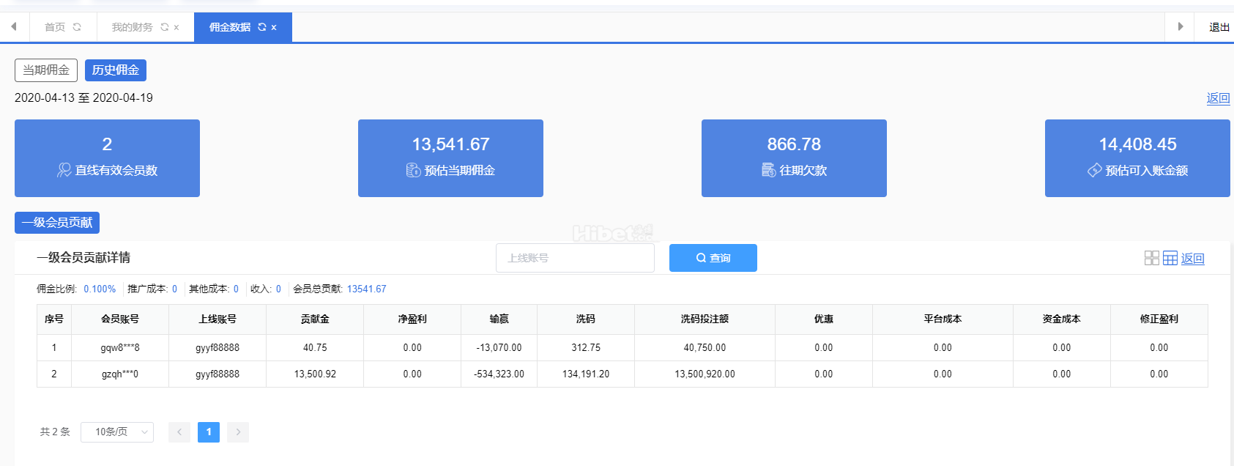Screen dimensions: 1234x466
Task: Reload the 佣金数据 tab using its refresh icon
Action: pyautogui.click(x=262, y=27)
